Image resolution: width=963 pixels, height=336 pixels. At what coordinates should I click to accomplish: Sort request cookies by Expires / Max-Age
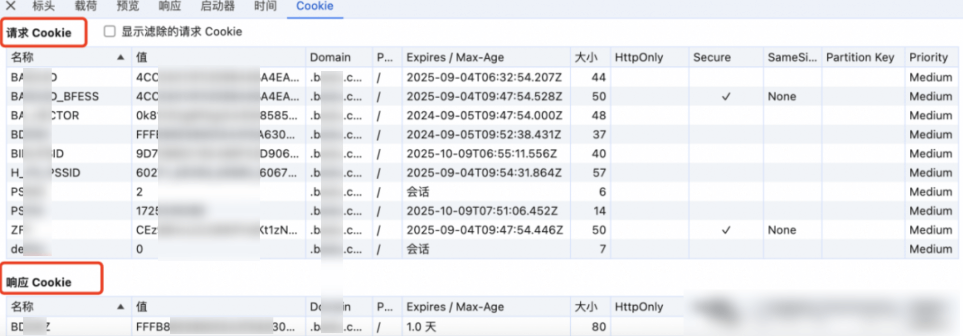tap(455, 57)
